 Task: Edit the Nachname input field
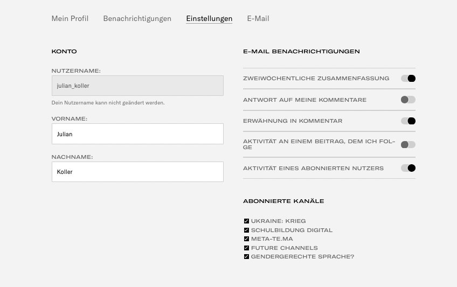click(x=137, y=172)
